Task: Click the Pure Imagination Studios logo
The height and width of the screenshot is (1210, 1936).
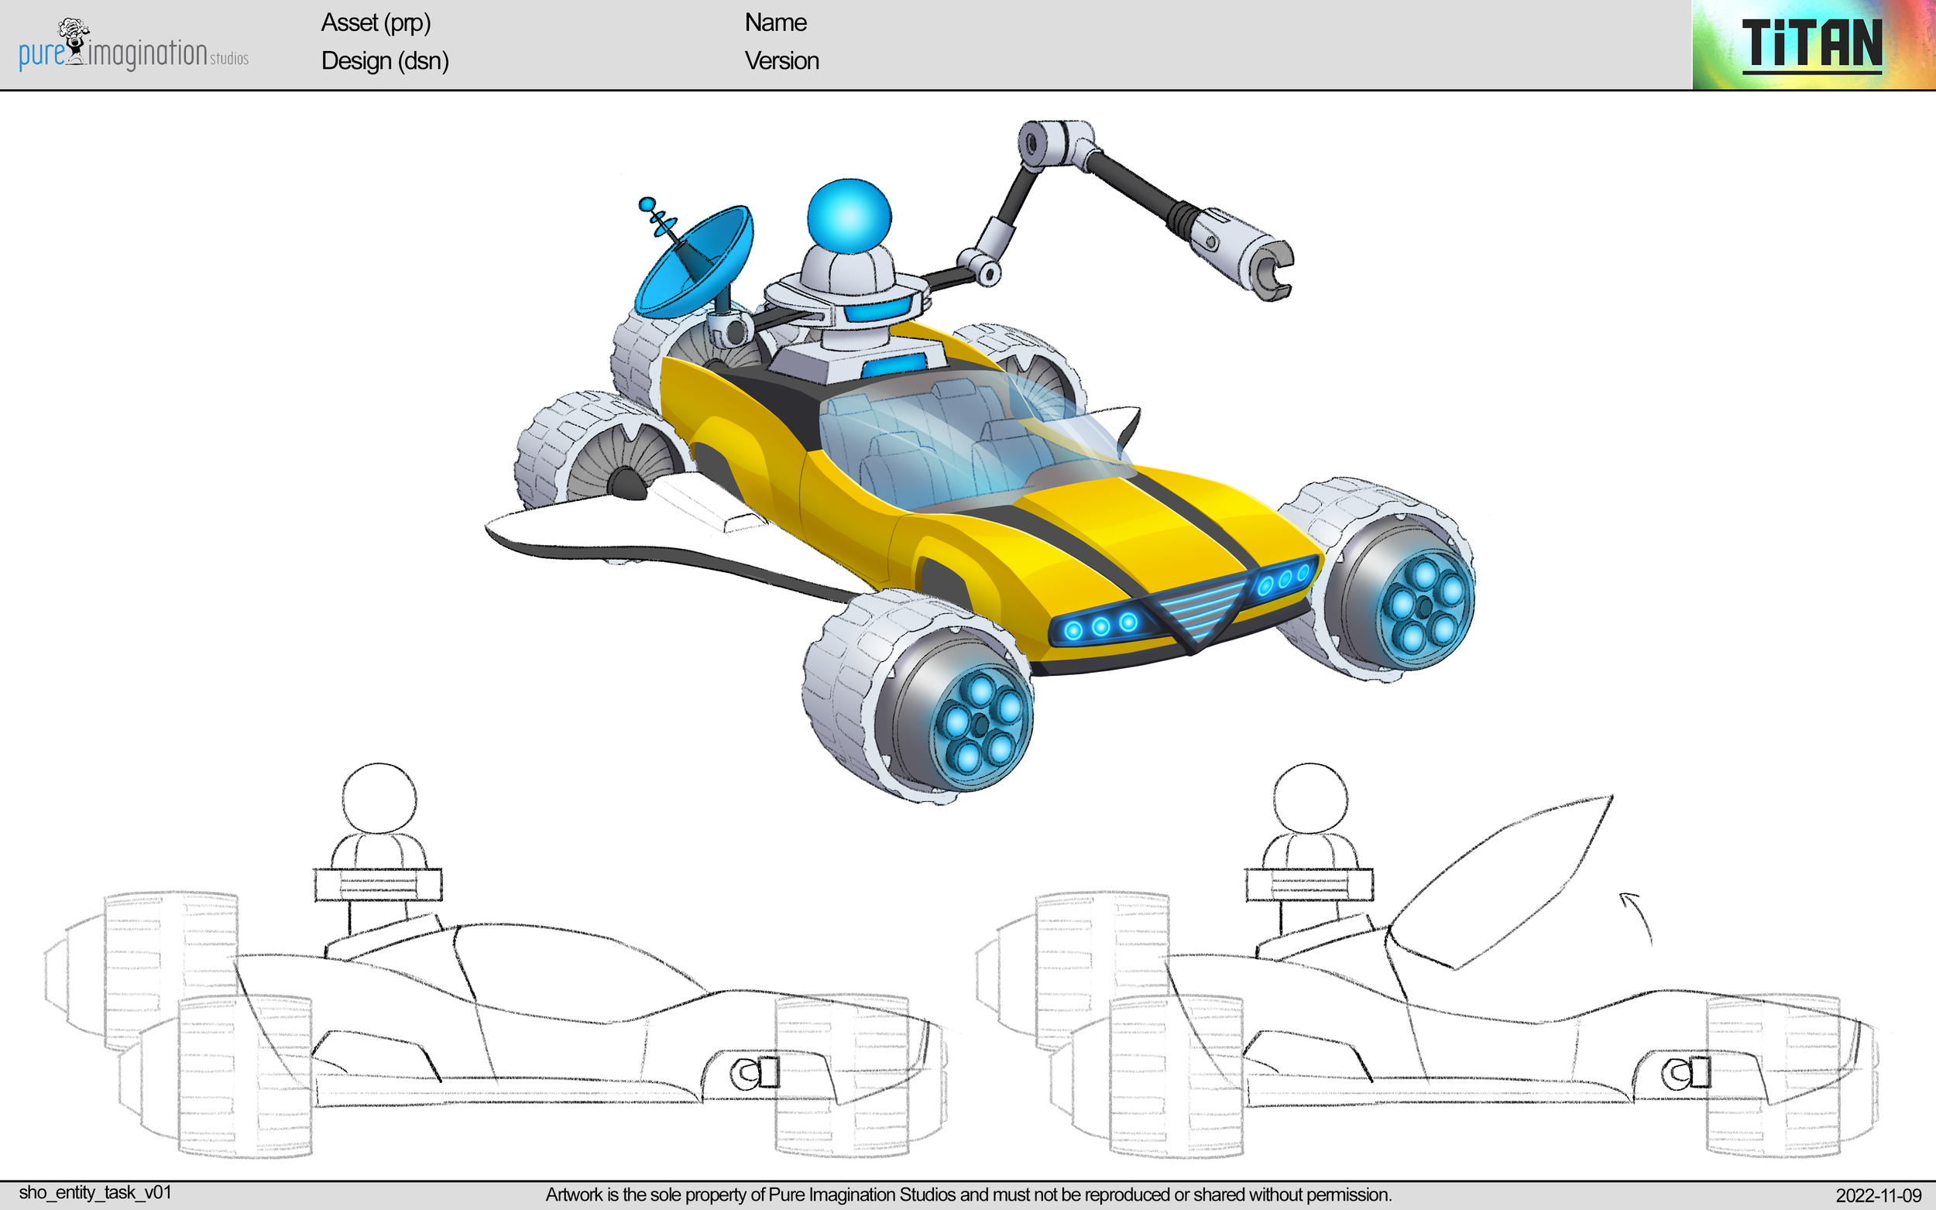Action: [132, 46]
